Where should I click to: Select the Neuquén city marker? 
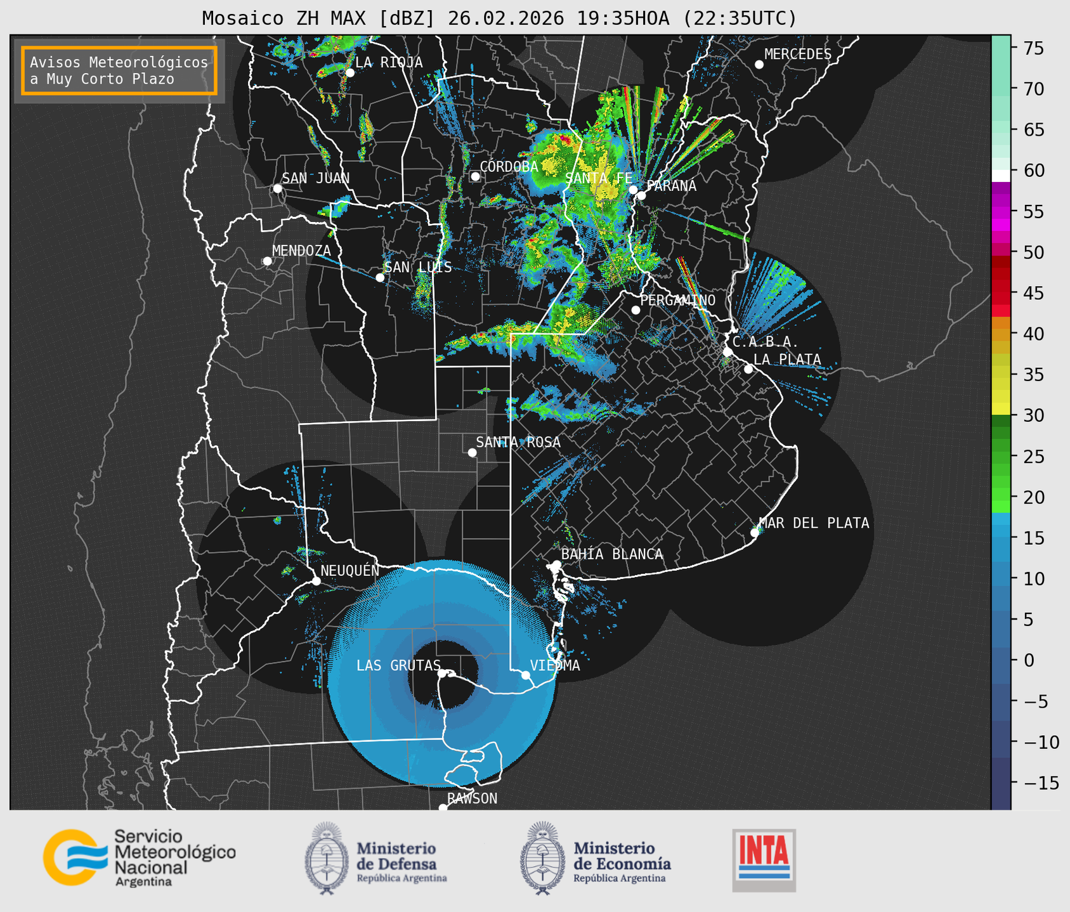[316, 581]
